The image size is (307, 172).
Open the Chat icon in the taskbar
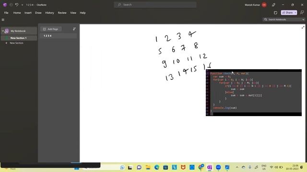click(139, 167)
